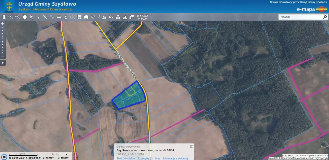
Task: Open WYKAZ MPZP list
Action: [142, 17]
